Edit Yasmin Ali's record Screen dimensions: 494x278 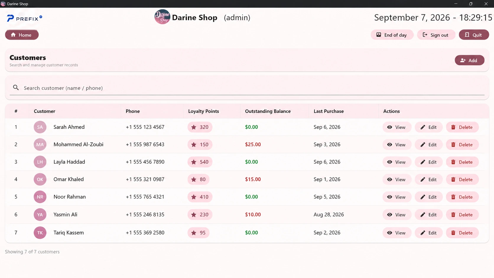coord(428,215)
